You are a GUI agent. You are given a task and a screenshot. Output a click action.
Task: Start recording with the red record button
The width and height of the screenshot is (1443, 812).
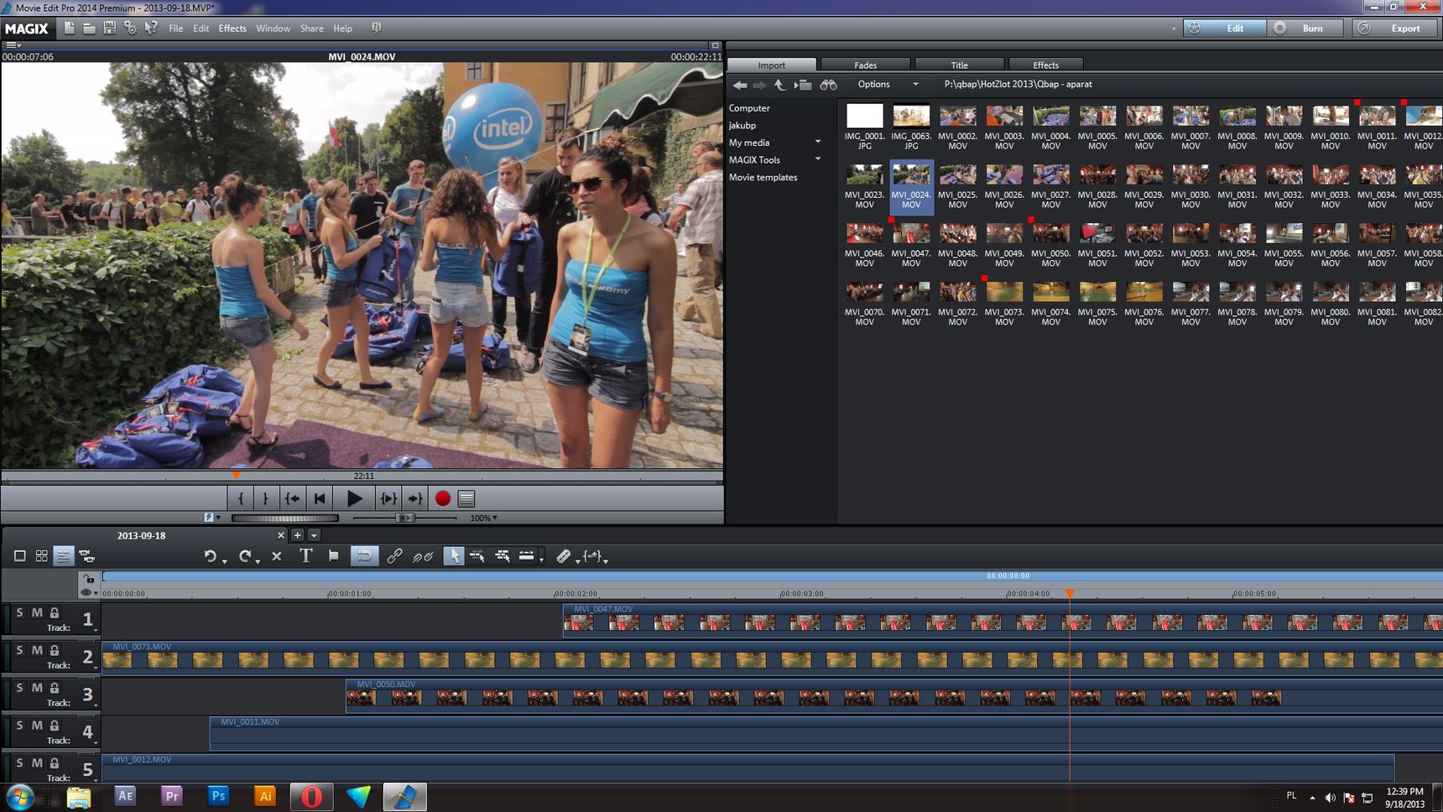click(443, 498)
